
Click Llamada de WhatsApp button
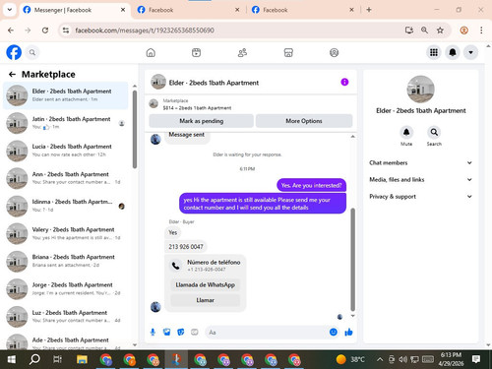[x=206, y=284]
